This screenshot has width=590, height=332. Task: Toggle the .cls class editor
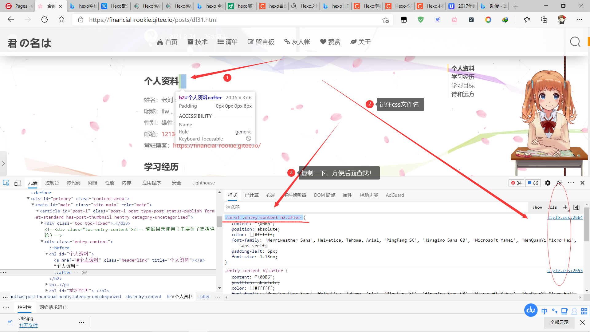pyautogui.click(x=553, y=207)
